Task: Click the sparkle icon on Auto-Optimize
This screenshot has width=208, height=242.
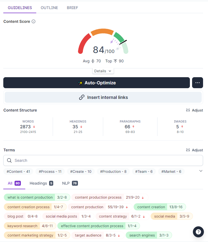Action: (80, 83)
